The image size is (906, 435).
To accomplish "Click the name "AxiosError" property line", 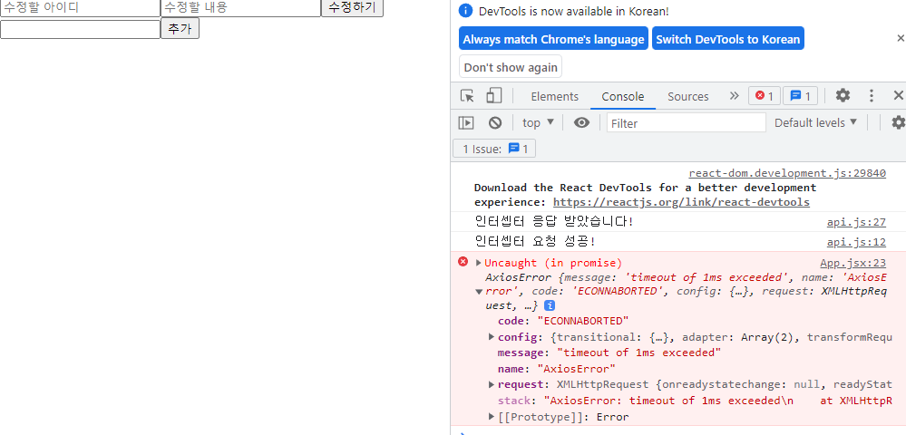I will (557, 369).
